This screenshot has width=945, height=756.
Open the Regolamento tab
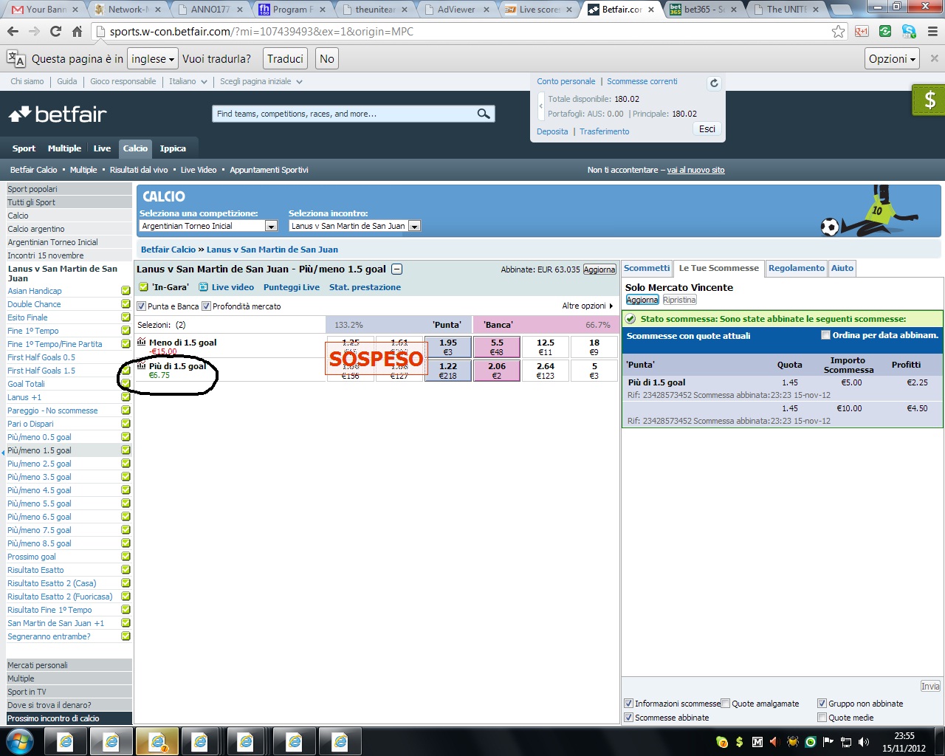tap(796, 269)
